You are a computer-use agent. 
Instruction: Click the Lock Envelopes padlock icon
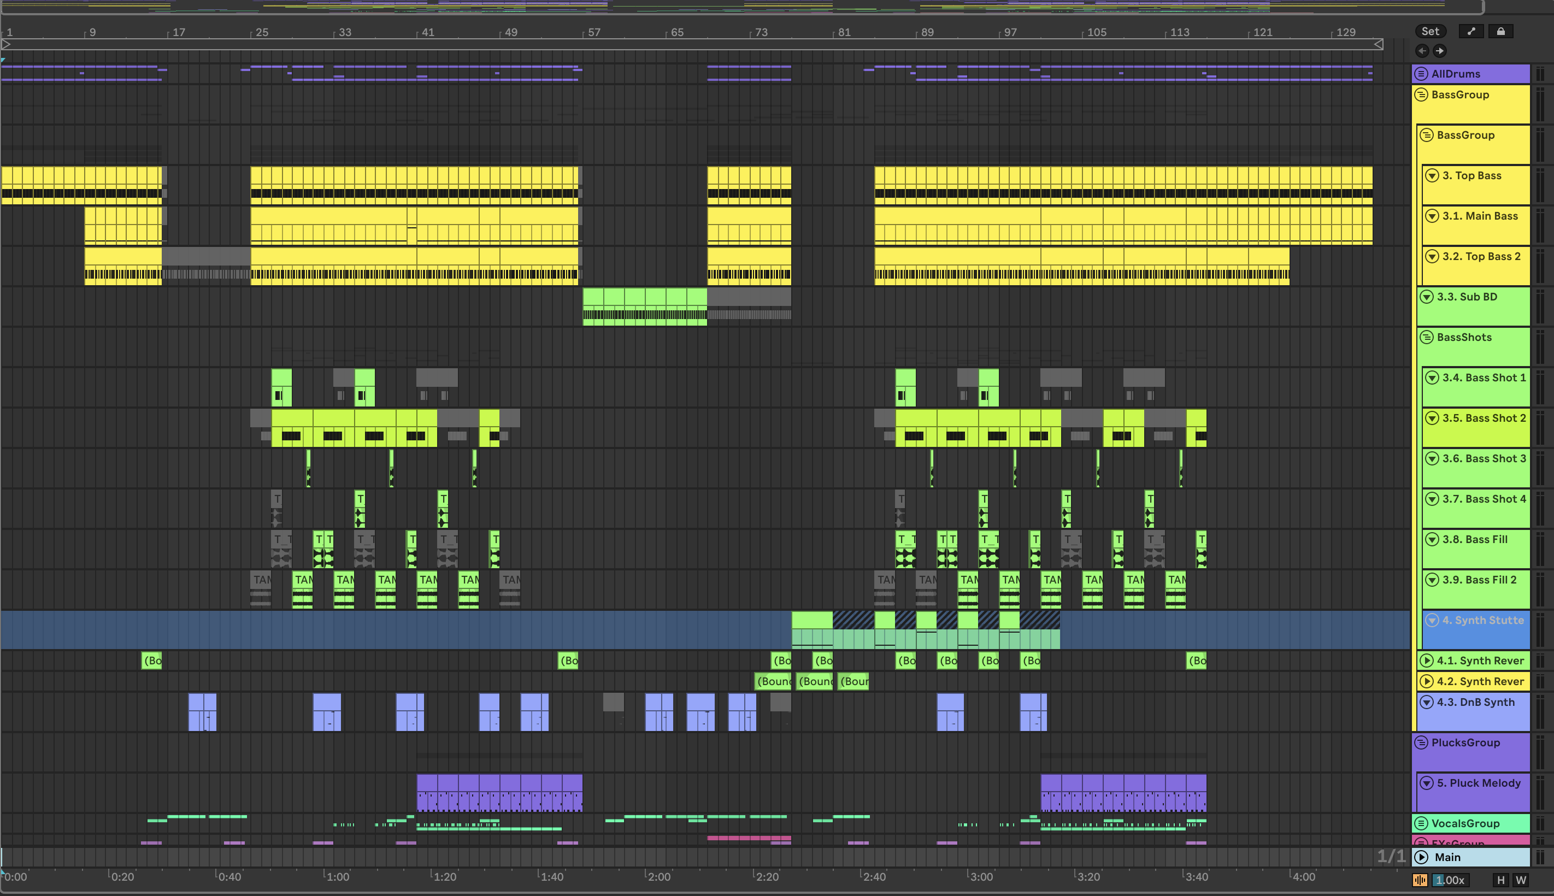click(x=1500, y=31)
